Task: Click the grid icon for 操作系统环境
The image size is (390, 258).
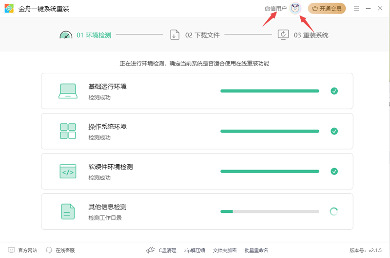Action: pyautogui.click(x=68, y=131)
